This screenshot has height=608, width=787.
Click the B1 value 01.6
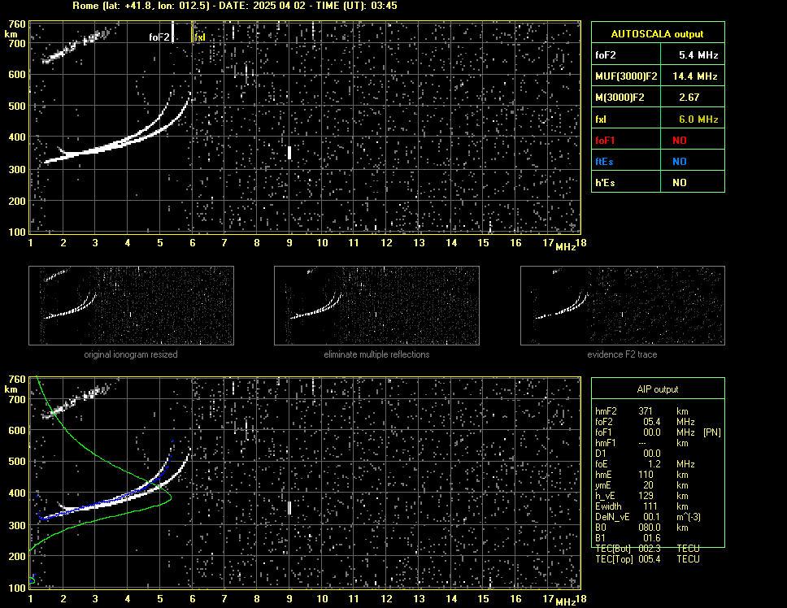click(651, 538)
